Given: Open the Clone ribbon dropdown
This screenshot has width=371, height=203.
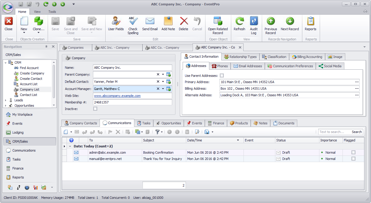Looking at the screenshot, I should [x=38, y=32].
